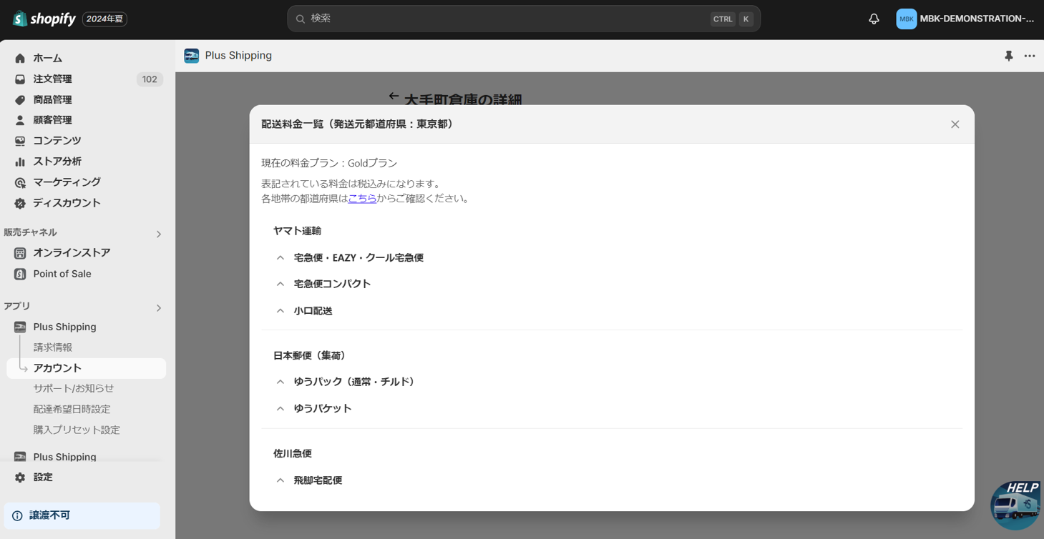Click the Shopify logo
The width and height of the screenshot is (1044, 539).
point(44,19)
